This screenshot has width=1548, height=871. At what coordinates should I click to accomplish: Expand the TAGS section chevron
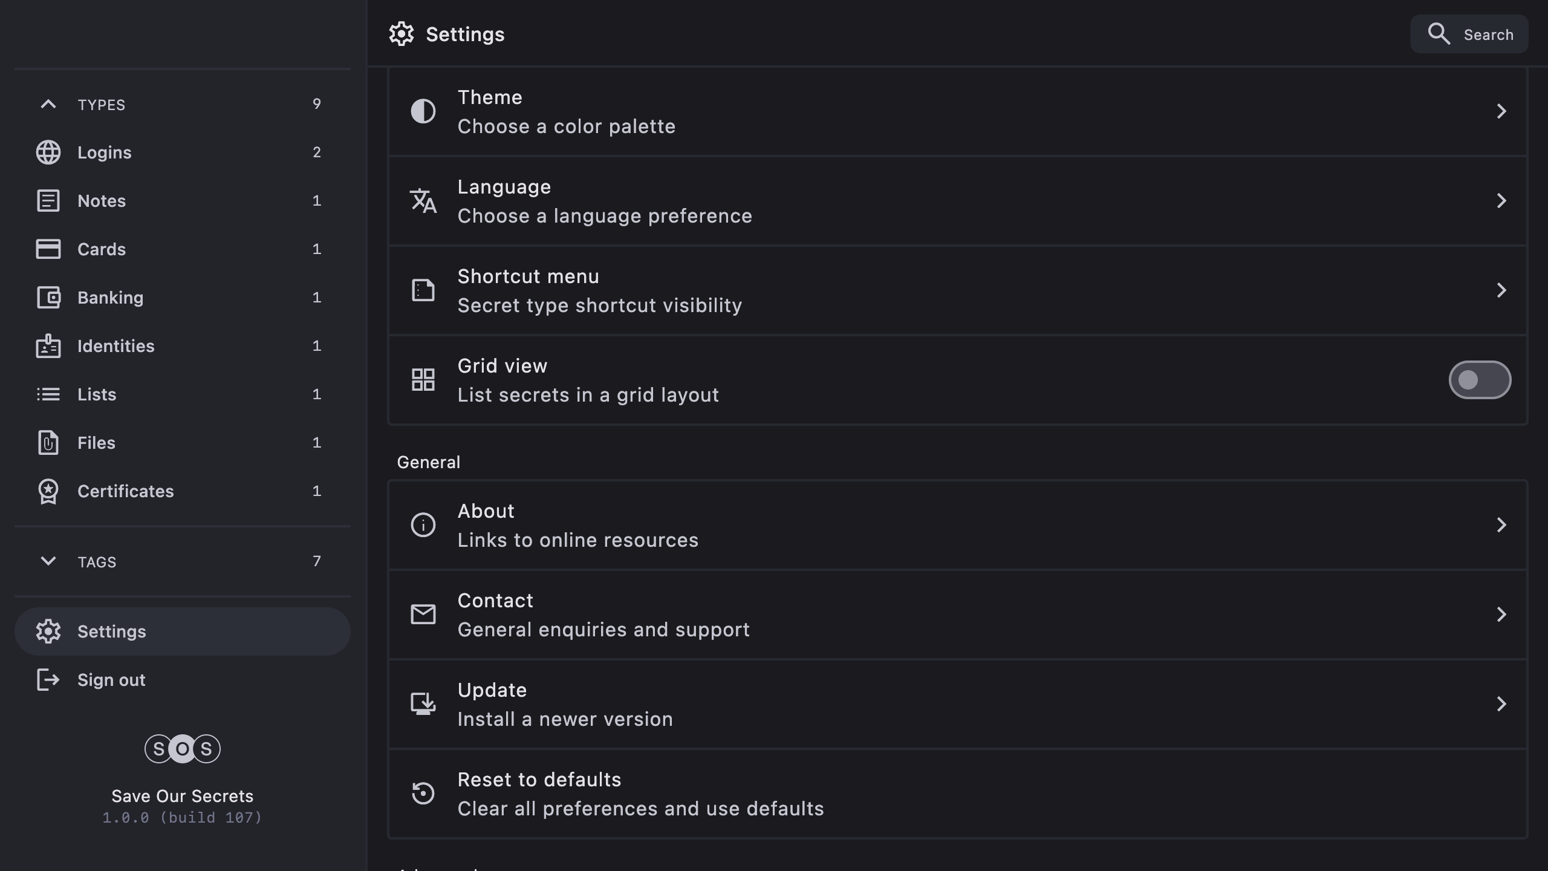[x=48, y=561]
